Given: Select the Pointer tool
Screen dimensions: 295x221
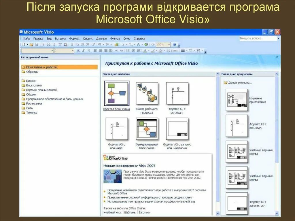Looking at the screenshot, I should [123, 45].
